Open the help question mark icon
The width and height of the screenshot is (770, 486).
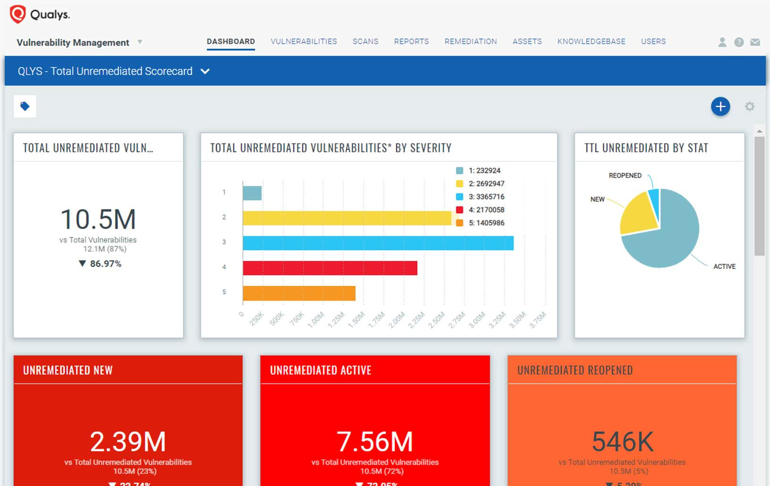point(739,42)
